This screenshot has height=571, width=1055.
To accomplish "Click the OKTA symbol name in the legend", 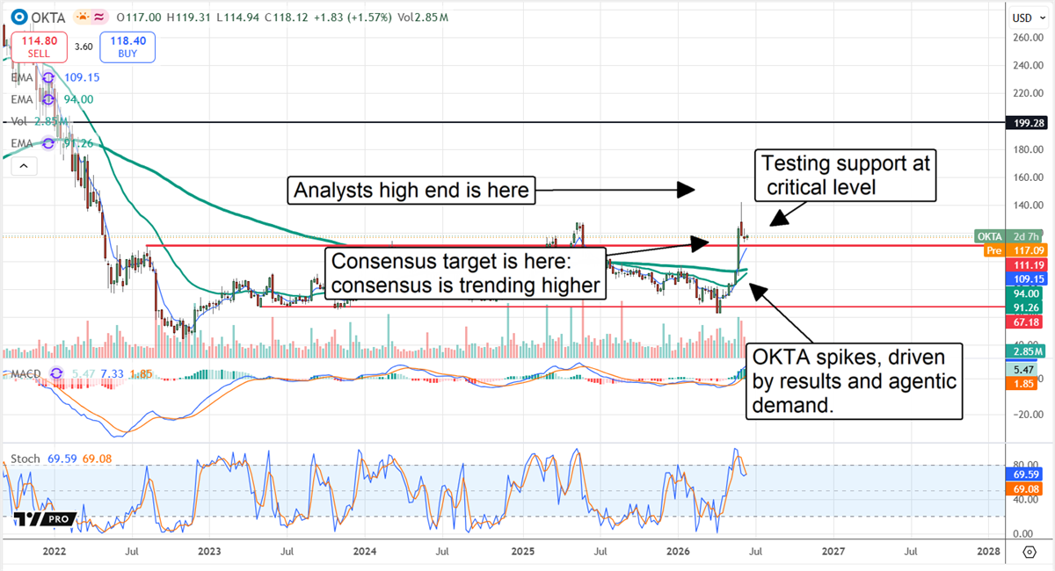I will click(x=47, y=17).
